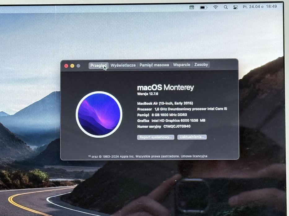Click the Grafika label
The image size is (289, 216).
(143, 121)
